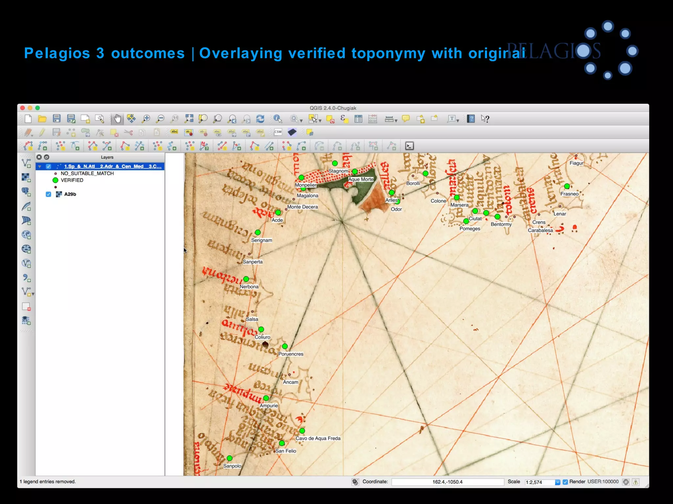The image size is (673, 504).
Task: Click Add SpatiaLite Layer feather icon
Action: [x=26, y=206]
